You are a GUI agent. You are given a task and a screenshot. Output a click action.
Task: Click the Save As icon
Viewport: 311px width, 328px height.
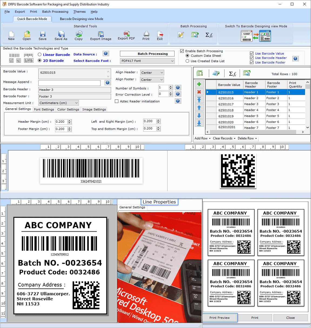(x=61, y=34)
